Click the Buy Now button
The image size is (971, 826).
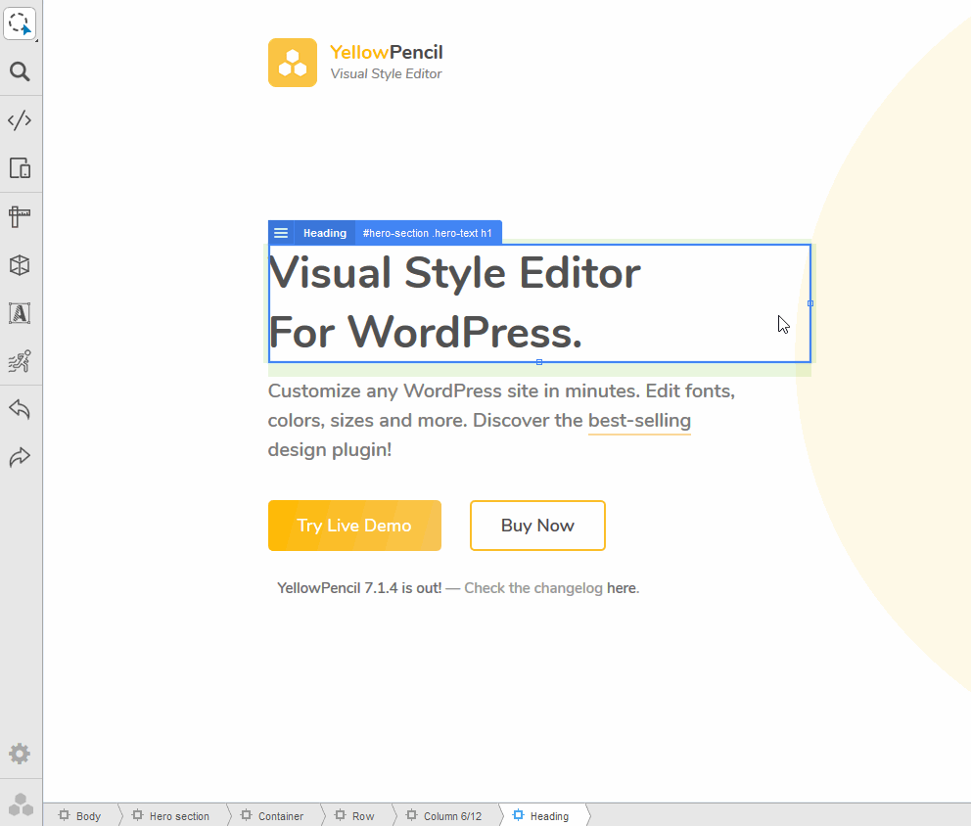(x=537, y=526)
